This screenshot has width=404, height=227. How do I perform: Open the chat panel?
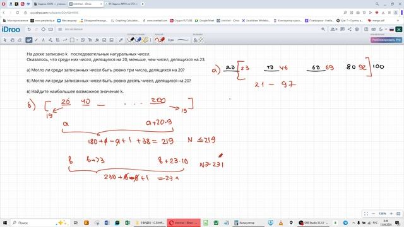click(x=342, y=30)
